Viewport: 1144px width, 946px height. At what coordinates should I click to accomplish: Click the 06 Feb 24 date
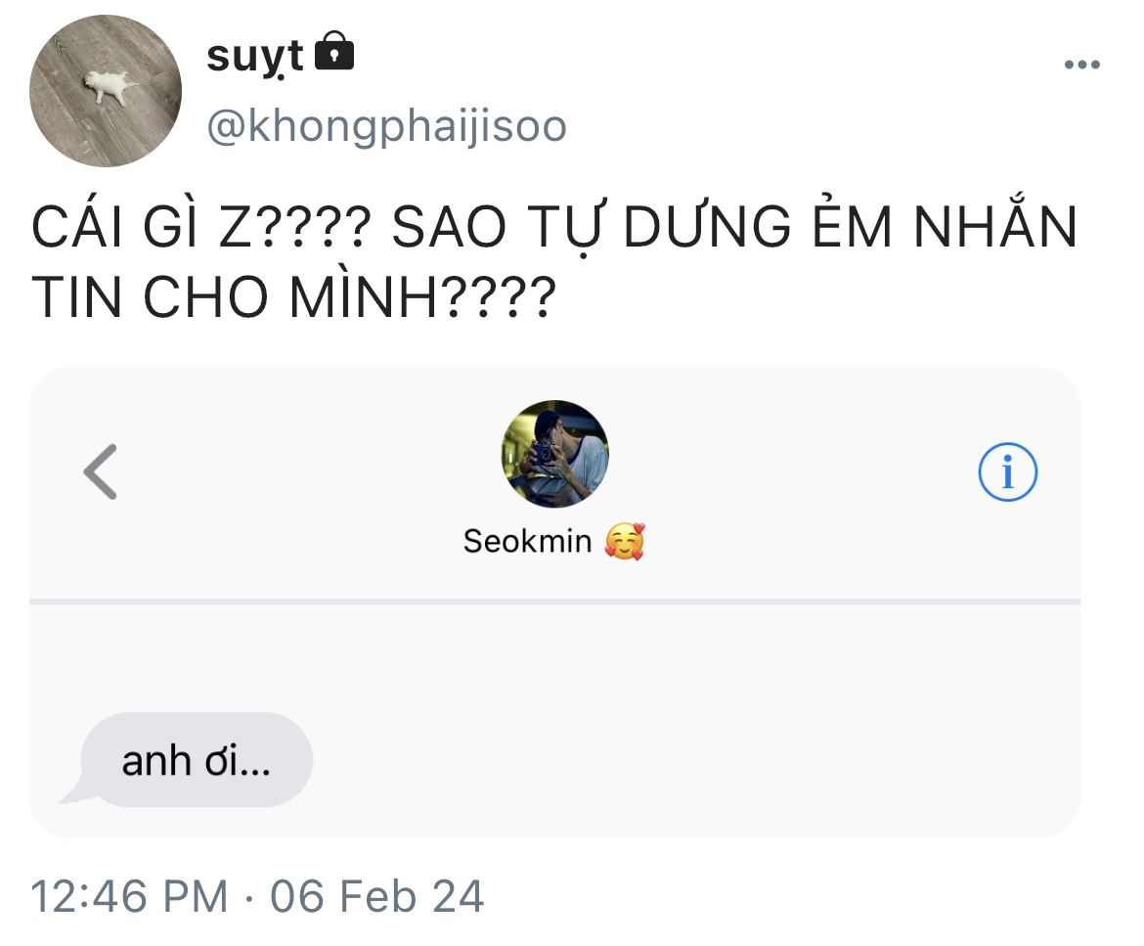(x=377, y=896)
